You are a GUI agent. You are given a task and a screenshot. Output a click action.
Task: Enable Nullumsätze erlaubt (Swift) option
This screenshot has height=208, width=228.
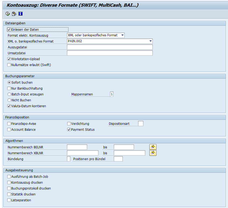[9, 65]
